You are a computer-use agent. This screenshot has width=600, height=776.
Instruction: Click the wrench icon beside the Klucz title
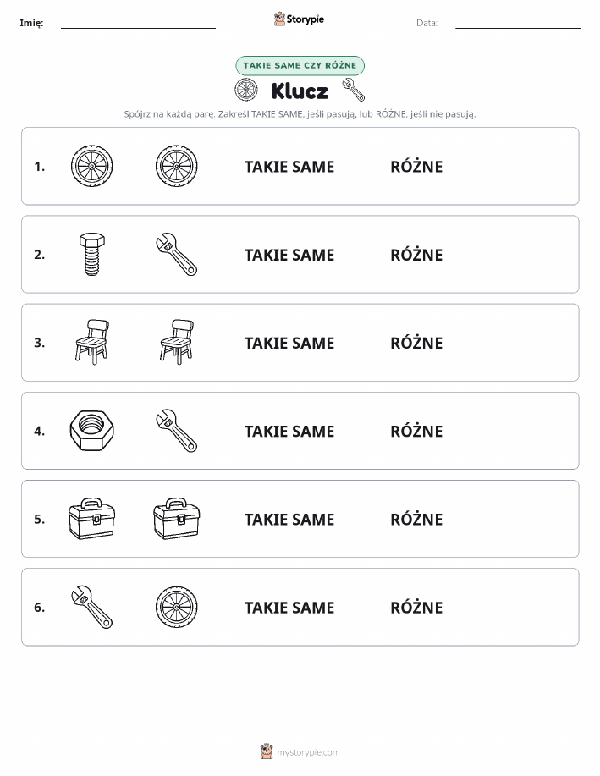click(354, 90)
